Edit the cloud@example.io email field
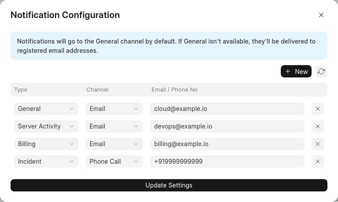This screenshot has width=338, height=202. pyautogui.click(x=227, y=109)
